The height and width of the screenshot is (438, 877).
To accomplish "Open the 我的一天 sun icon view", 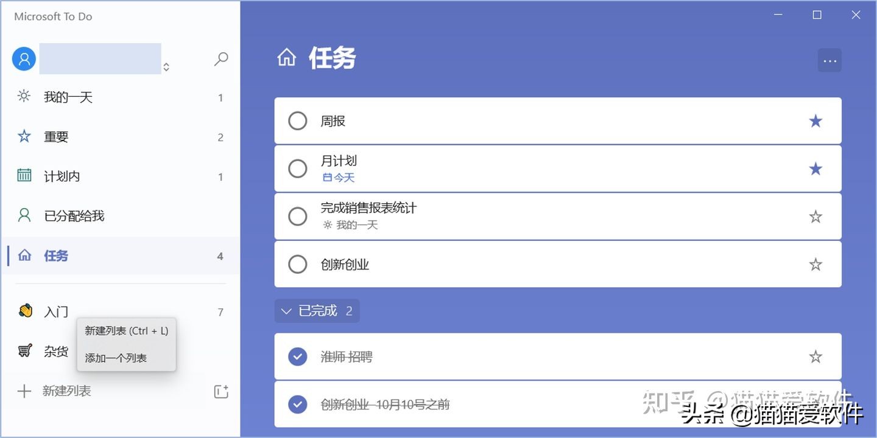I will tap(23, 96).
